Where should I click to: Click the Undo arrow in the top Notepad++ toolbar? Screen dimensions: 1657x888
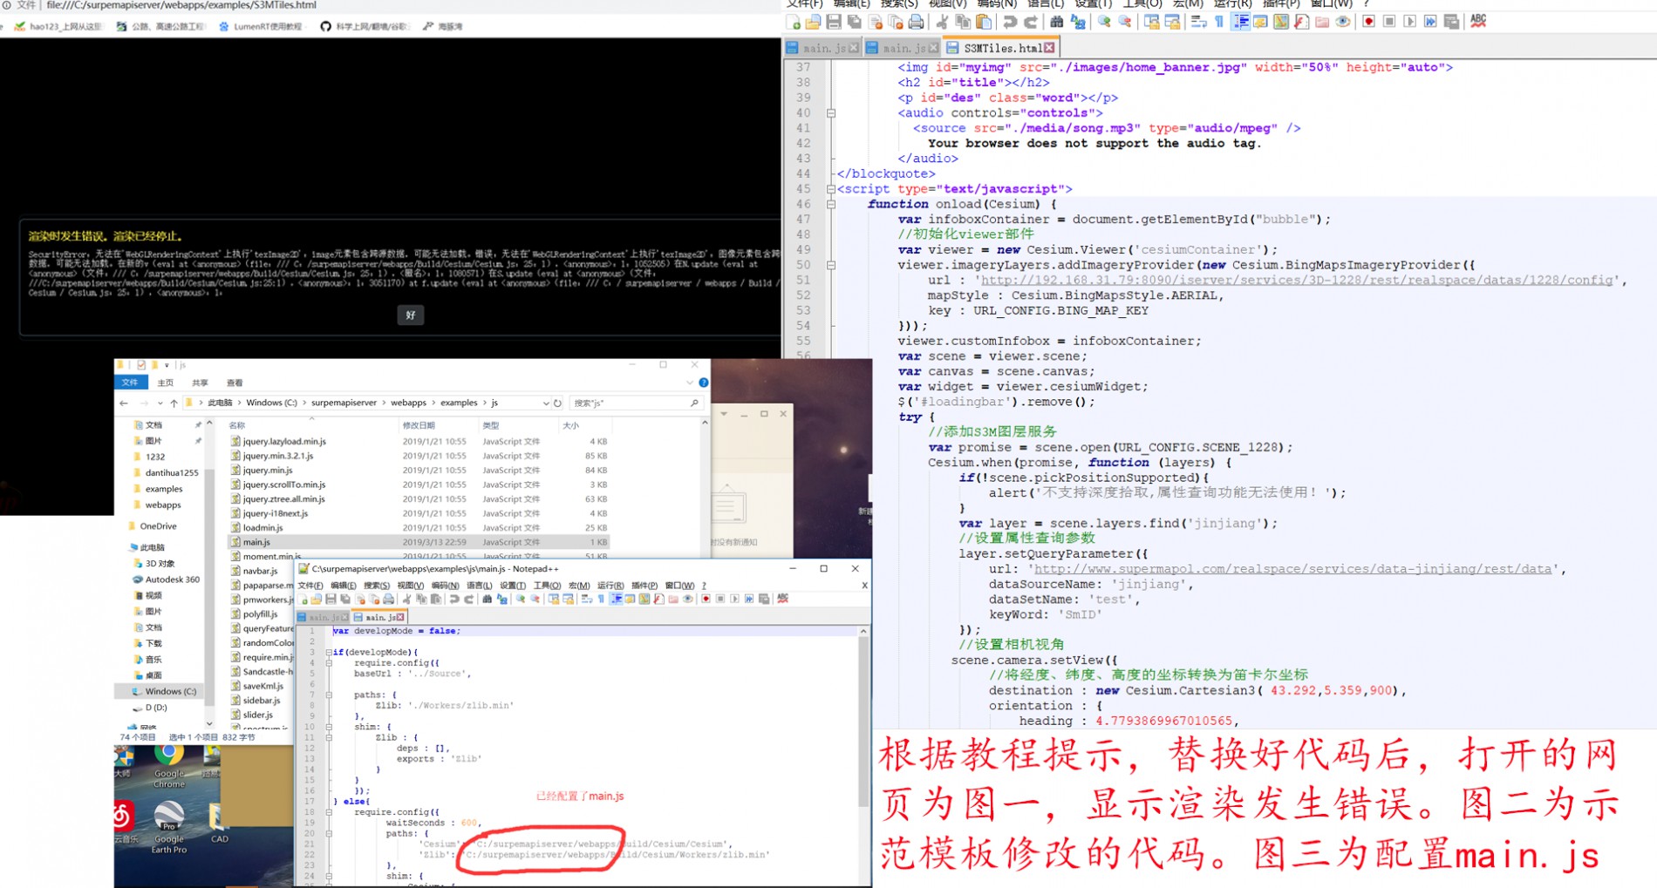(x=1010, y=22)
